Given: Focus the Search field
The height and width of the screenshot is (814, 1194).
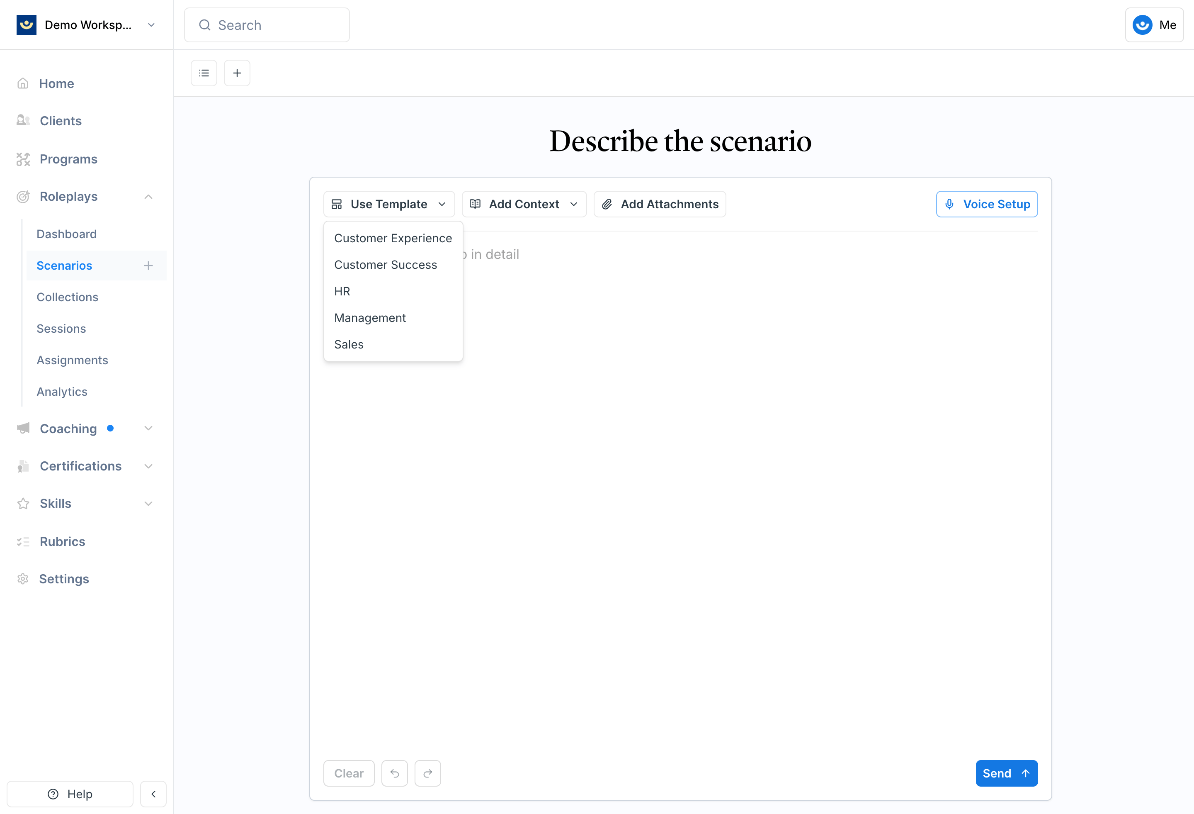Looking at the screenshot, I should pyautogui.click(x=267, y=24).
